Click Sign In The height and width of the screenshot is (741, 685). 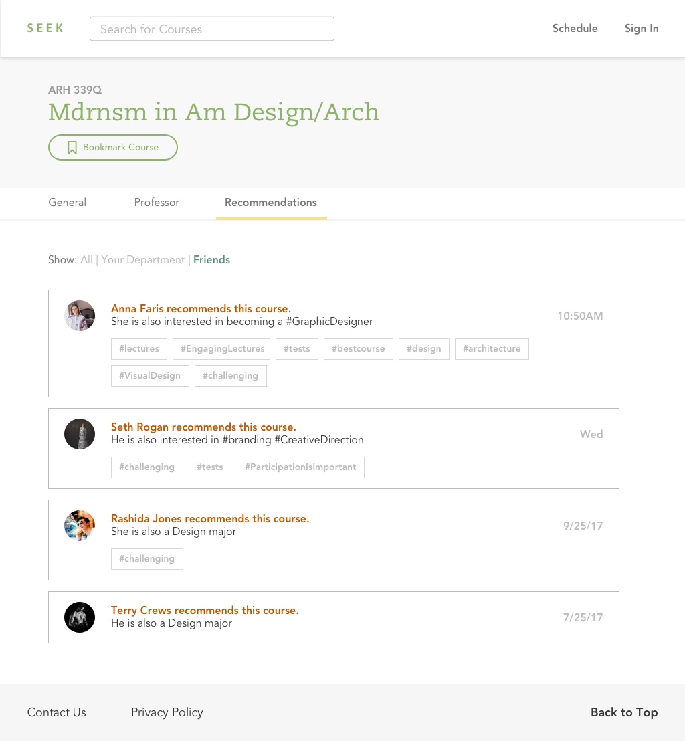642,28
